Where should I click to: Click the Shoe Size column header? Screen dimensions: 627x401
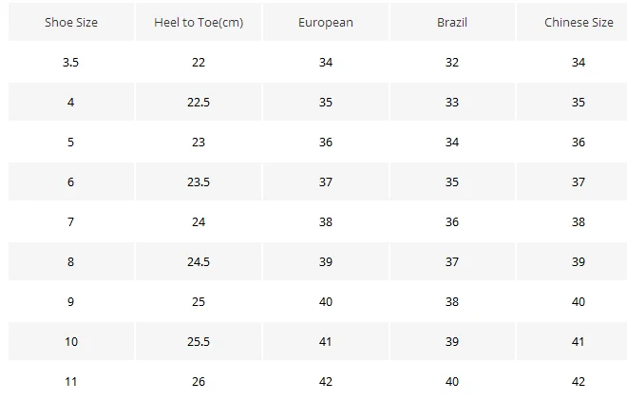pyautogui.click(x=71, y=22)
